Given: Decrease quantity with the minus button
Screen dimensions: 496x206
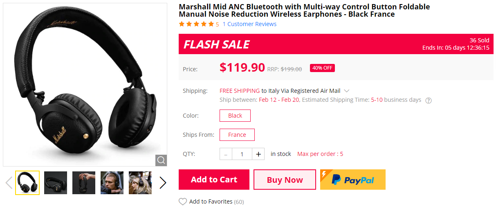Looking at the screenshot, I should (x=226, y=154).
